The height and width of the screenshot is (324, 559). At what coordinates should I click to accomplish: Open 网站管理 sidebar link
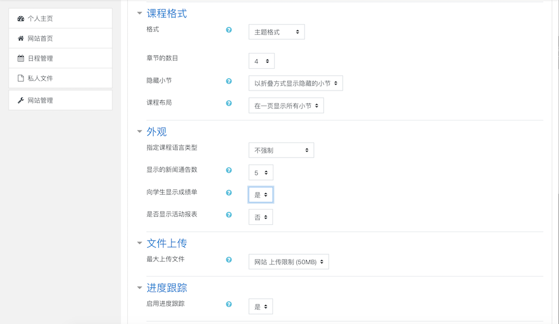(60, 100)
